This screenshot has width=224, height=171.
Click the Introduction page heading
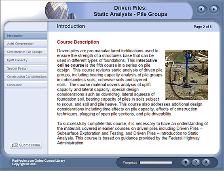(71, 26)
